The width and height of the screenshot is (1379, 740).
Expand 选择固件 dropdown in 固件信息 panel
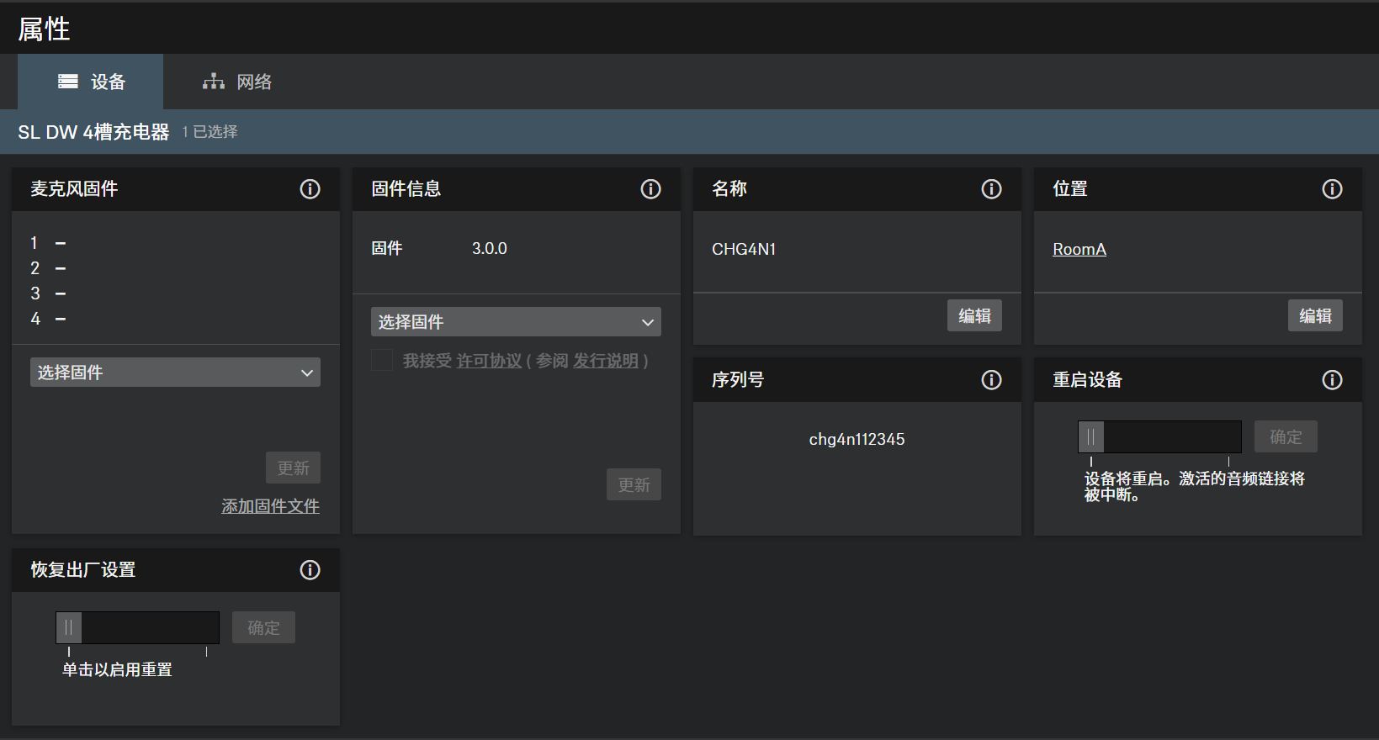coord(516,322)
